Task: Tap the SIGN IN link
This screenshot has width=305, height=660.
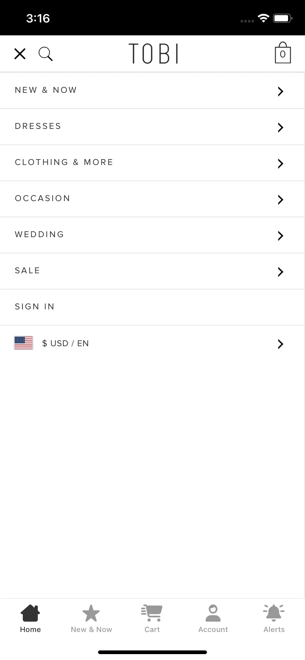Action: [x=35, y=306]
